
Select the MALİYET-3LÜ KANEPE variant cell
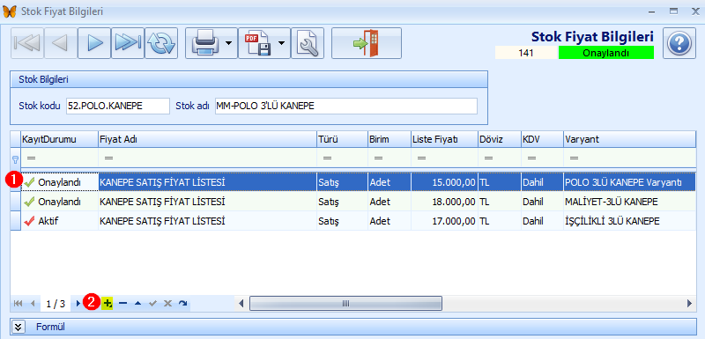coord(629,202)
